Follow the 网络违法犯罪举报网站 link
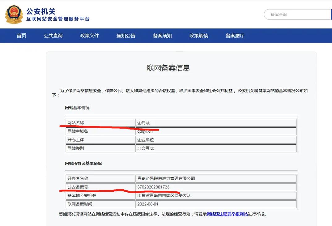The width and height of the screenshot is (332, 226). [227, 214]
